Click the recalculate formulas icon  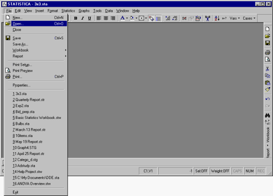[x=184, y=18]
